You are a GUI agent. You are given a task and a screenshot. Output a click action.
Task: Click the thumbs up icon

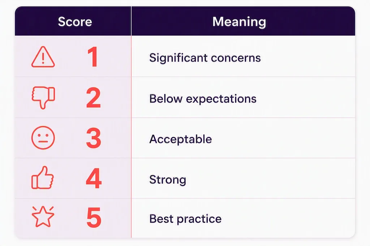coord(43,178)
